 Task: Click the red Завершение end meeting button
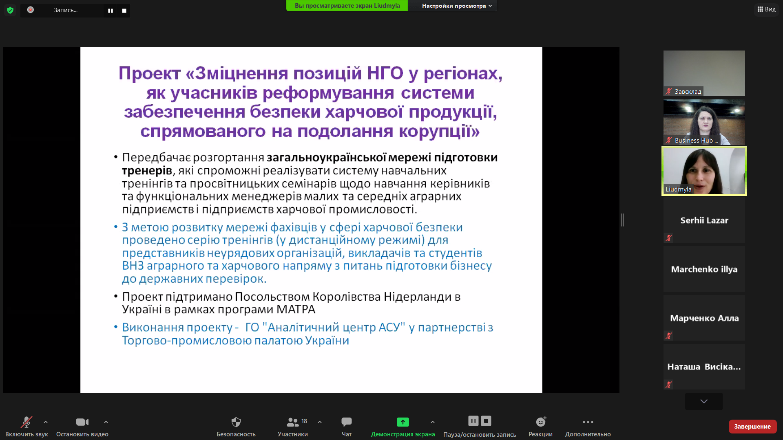pyautogui.click(x=752, y=427)
